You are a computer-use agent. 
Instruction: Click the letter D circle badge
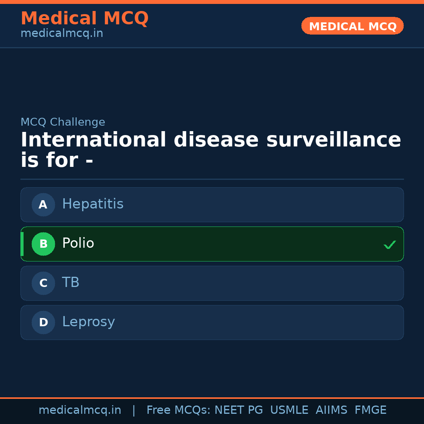[43, 322]
